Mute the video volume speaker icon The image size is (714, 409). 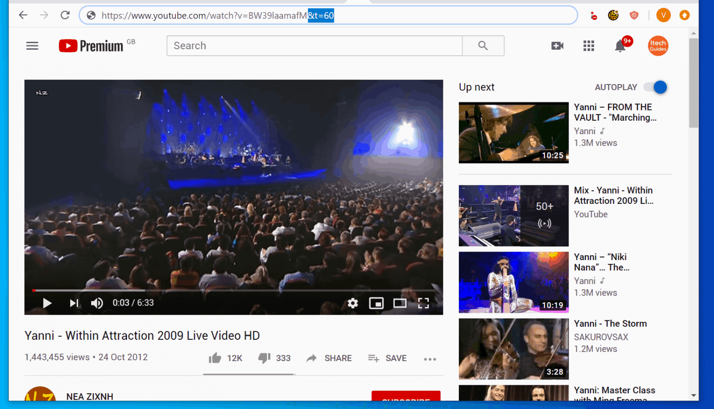97,303
